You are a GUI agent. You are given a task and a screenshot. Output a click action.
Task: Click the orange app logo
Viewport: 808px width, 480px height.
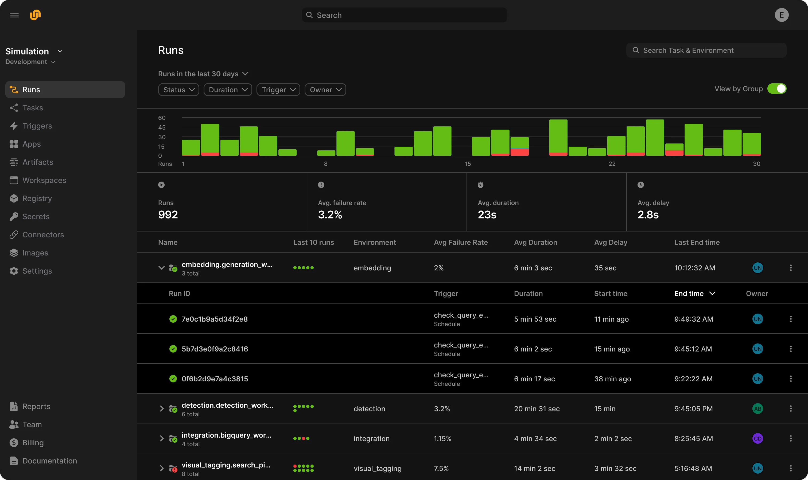click(35, 15)
